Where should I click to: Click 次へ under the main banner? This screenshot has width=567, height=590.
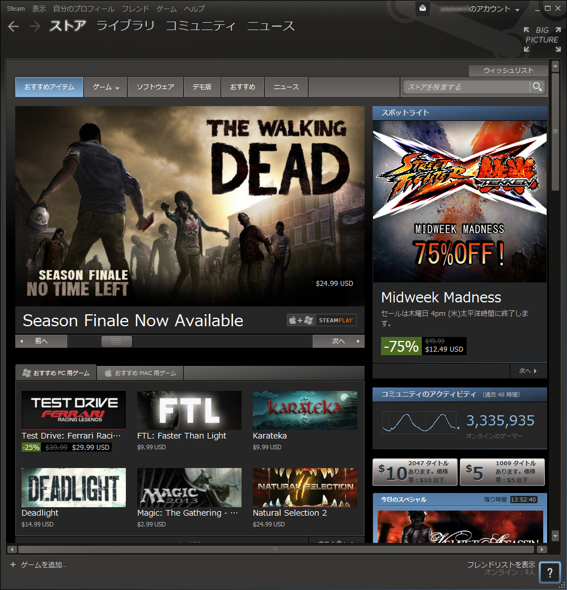pos(338,341)
